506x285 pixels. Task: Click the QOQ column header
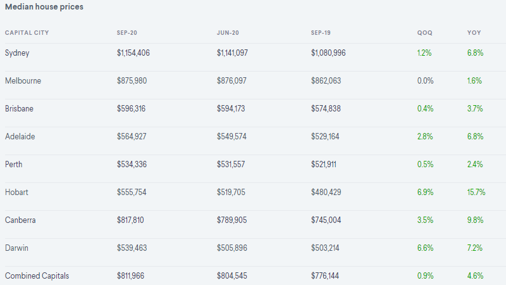tap(424, 33)
